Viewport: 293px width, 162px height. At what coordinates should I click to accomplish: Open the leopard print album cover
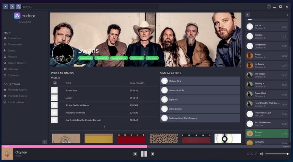coord(164,138)
